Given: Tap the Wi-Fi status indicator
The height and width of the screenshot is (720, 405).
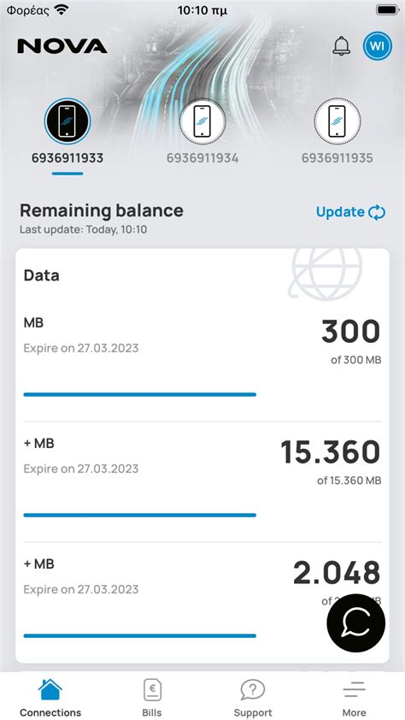Looking at the screenshot, I should click(x=61, y=9).
